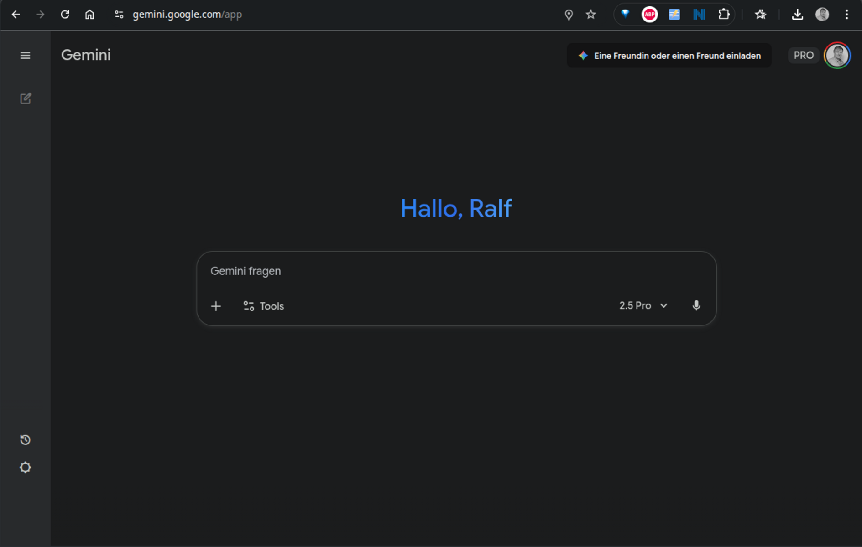Open the Adblock Plus extension icon
Viewport: 862px width, 547px height.
point(649,15)
